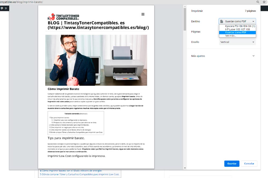
Task: Click the 'Tabla de contenido' box title
Action: 72,113
